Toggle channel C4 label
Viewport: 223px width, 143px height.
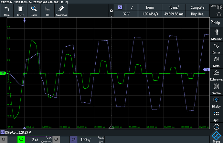(x=73, y=139)
